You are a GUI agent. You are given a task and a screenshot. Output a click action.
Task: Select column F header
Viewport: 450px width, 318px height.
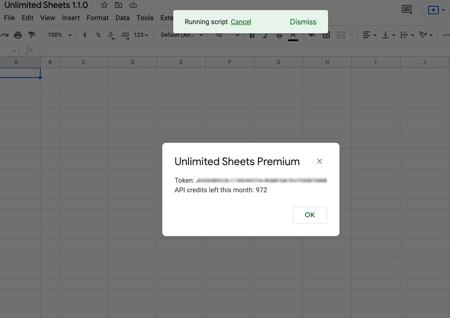(229, 62)
